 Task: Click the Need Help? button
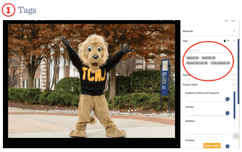pyautogui.click(x=212, y=146)
